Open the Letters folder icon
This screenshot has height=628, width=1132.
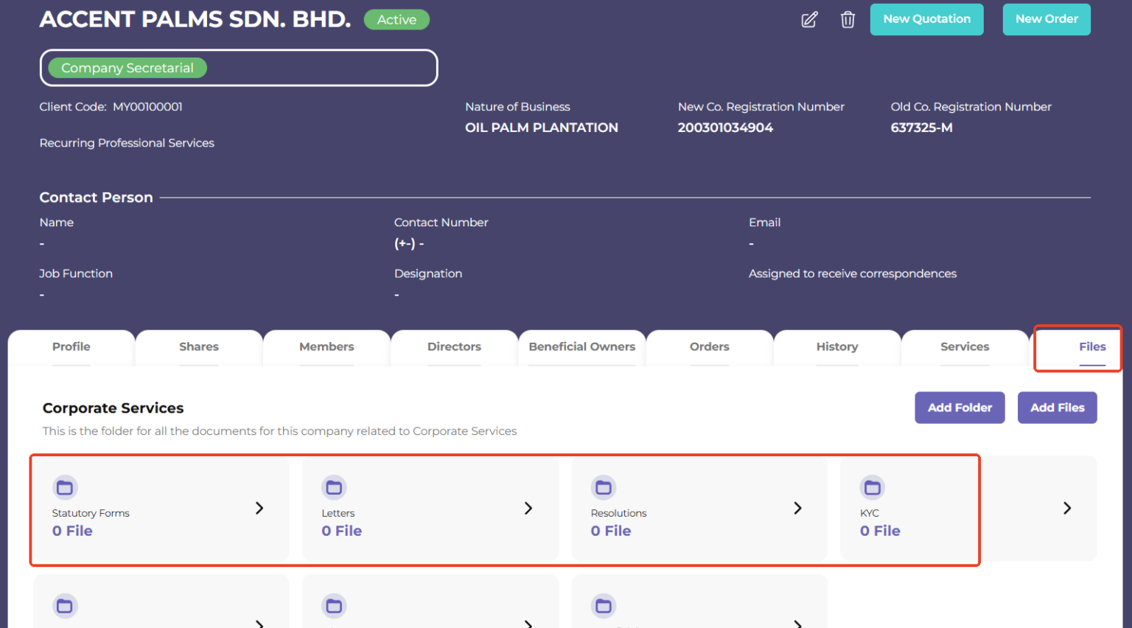[334, 487]
